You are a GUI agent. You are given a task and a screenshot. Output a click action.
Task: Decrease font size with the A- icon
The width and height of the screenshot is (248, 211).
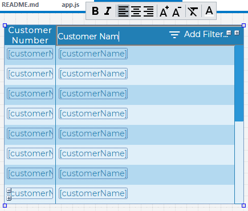click(177, 11)
